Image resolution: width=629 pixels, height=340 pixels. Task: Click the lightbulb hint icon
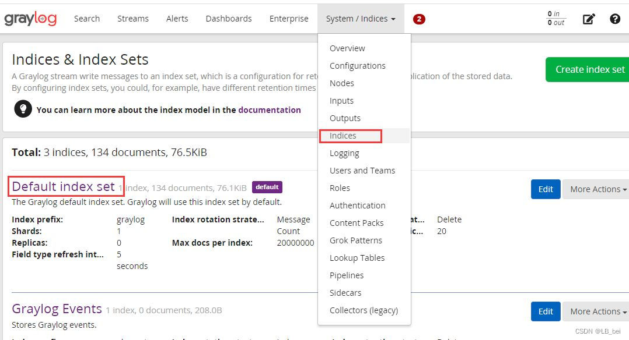pyautogui.click(x=23, y=108)
